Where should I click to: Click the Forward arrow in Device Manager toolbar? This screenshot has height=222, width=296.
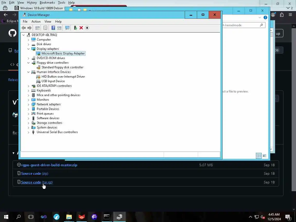pos(30,28)
